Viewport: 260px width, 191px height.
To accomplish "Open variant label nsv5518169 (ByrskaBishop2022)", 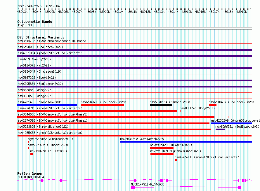I will pyautogui.click(x=176, y=151).
